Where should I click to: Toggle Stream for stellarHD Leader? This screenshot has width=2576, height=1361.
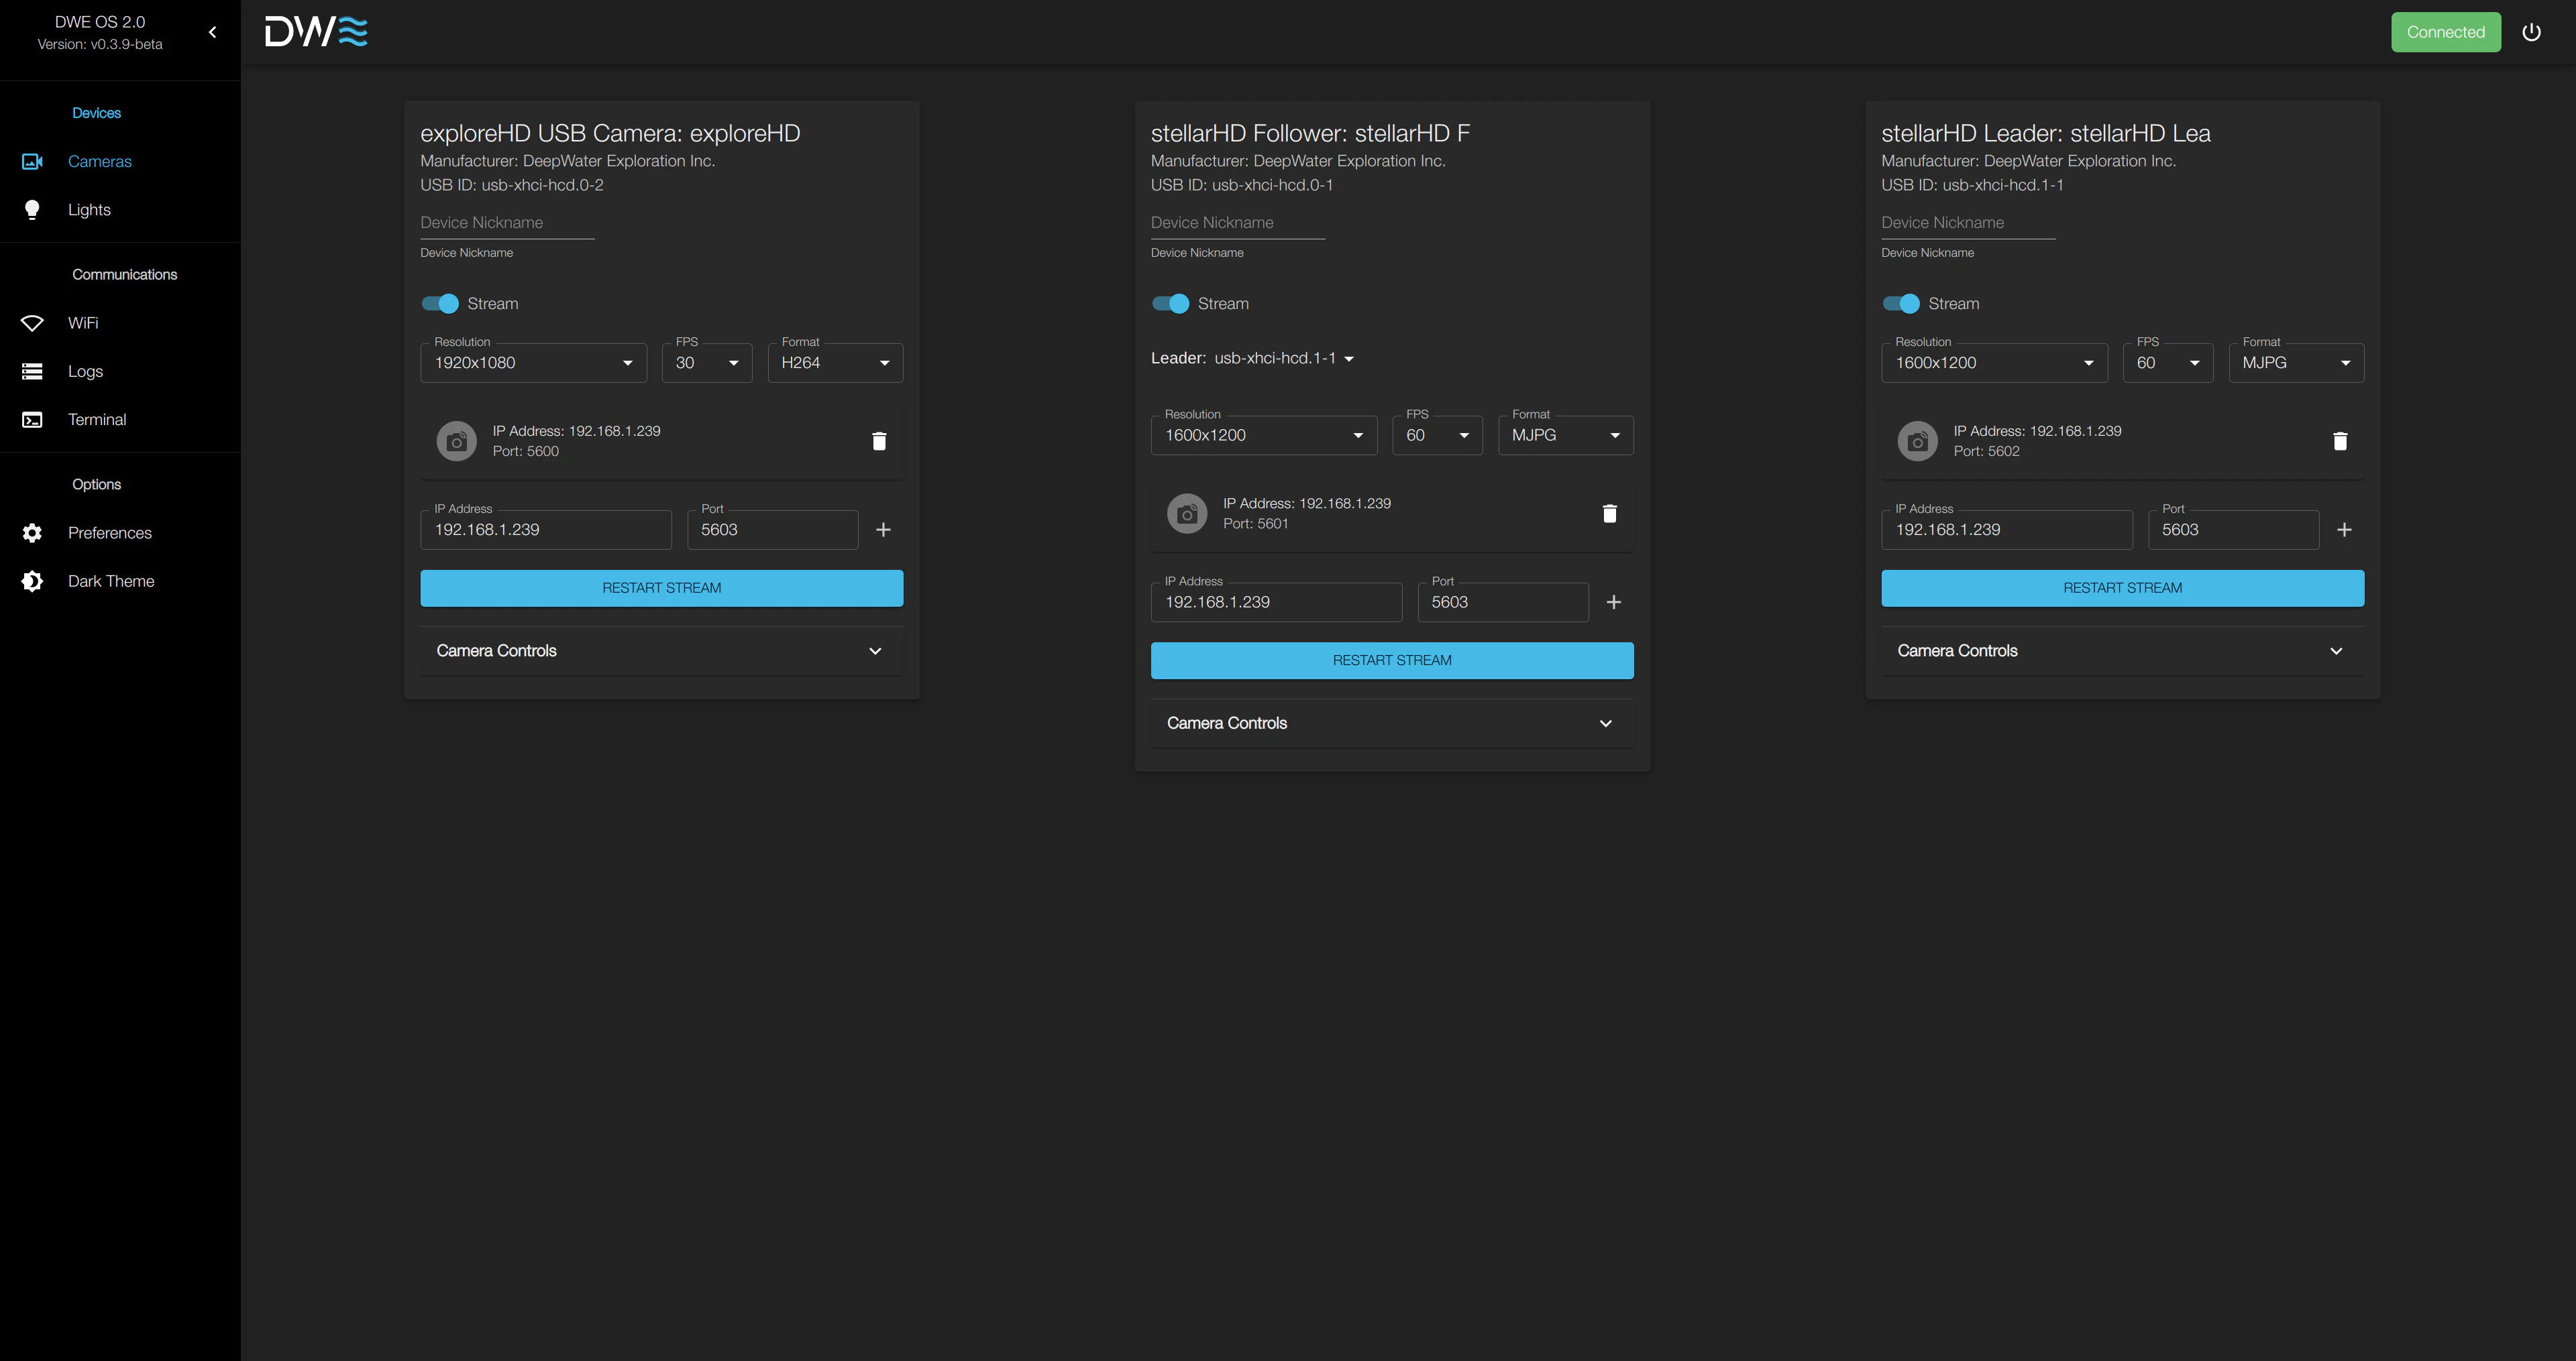pyautogui.click(x=1900, y=303)
